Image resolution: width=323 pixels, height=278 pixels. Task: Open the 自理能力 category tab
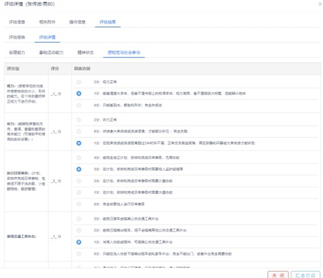pyautogui.click(x=17, y=52)
